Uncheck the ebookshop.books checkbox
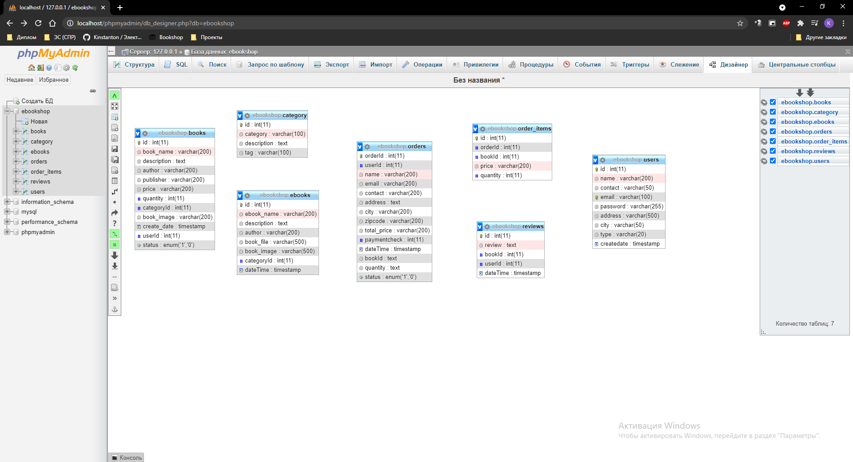Viewport: 853px width, 462px height. tap(773, 102)
